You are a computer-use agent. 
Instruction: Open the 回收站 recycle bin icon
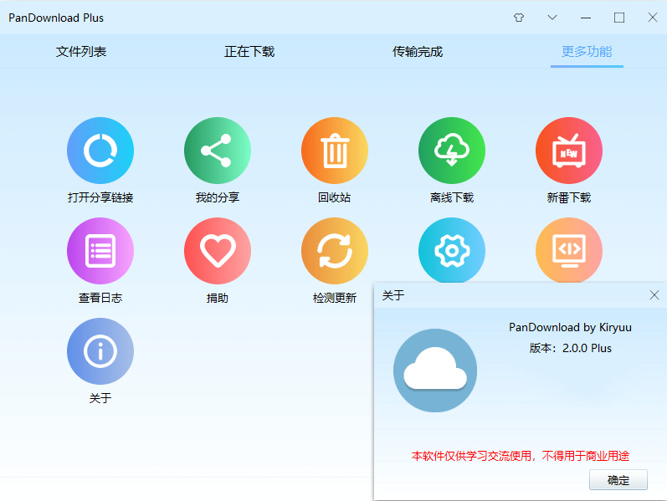coord(335,151)
